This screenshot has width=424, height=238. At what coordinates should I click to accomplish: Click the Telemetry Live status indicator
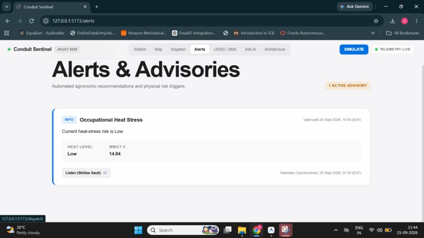coord(392,49)
